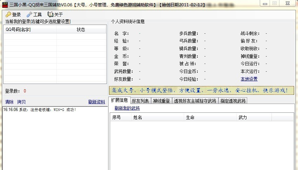
Task: Click the 骑兵数量 label
Action: (189, 48)
